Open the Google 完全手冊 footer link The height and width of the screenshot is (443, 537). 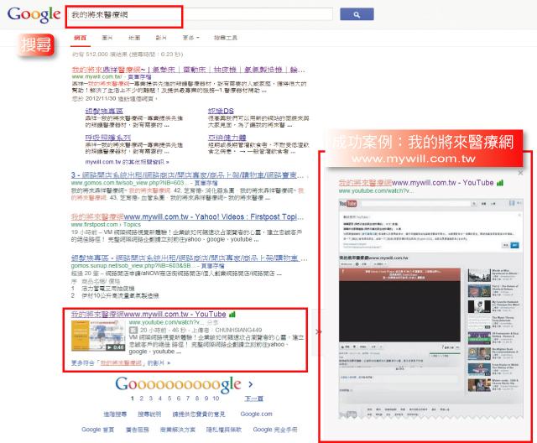coord(275,430)
